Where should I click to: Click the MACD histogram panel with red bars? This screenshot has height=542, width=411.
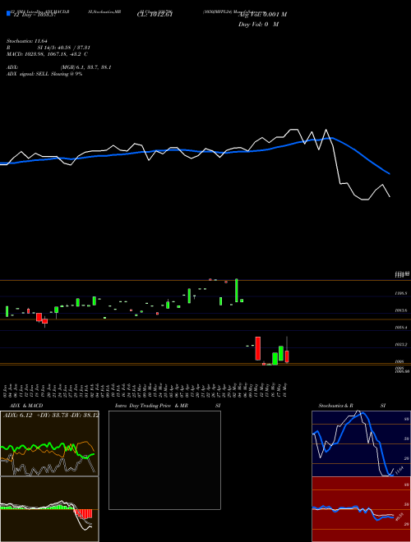(49, 509)
